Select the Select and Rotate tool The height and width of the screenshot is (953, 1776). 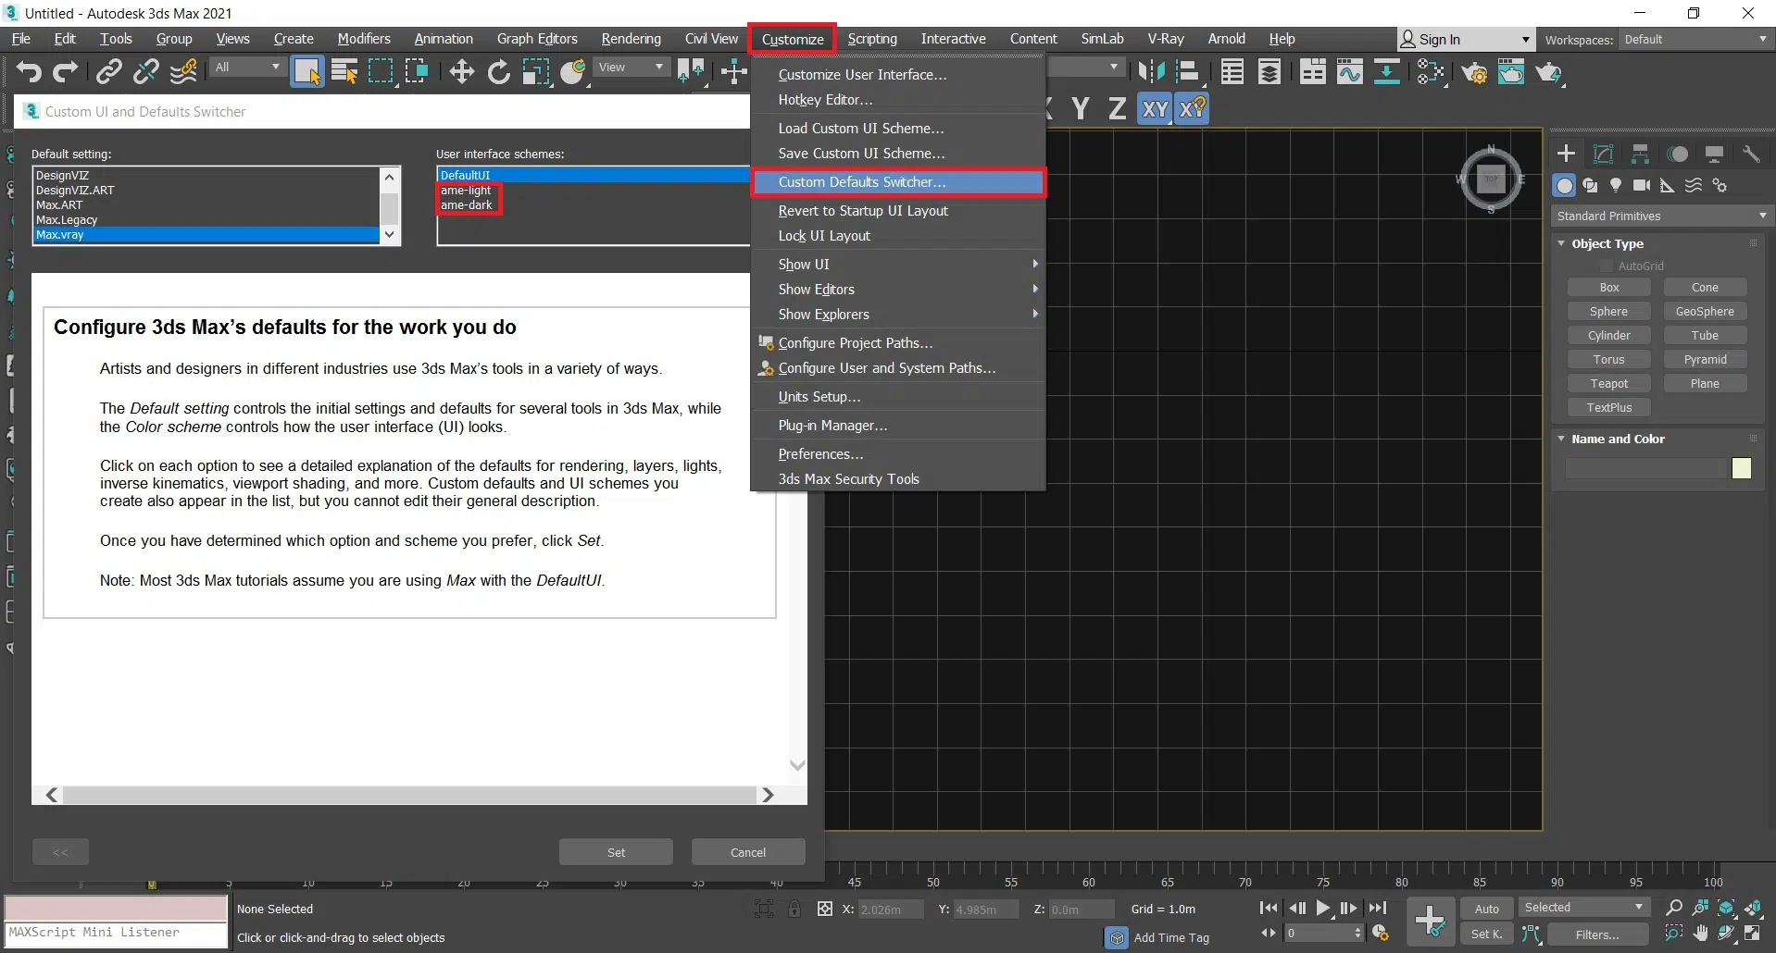click(x=498, y=71)
